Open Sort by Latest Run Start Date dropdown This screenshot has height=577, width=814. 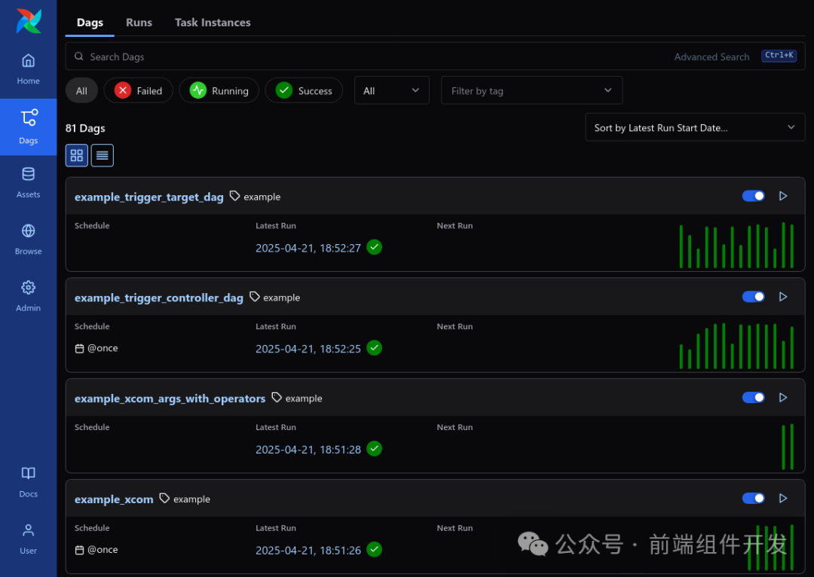pyautogui.click(x=695, y=127)
